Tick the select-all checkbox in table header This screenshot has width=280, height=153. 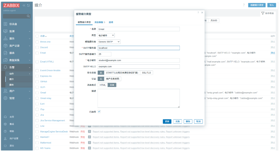pyautogui.click(x=37, y=36)
